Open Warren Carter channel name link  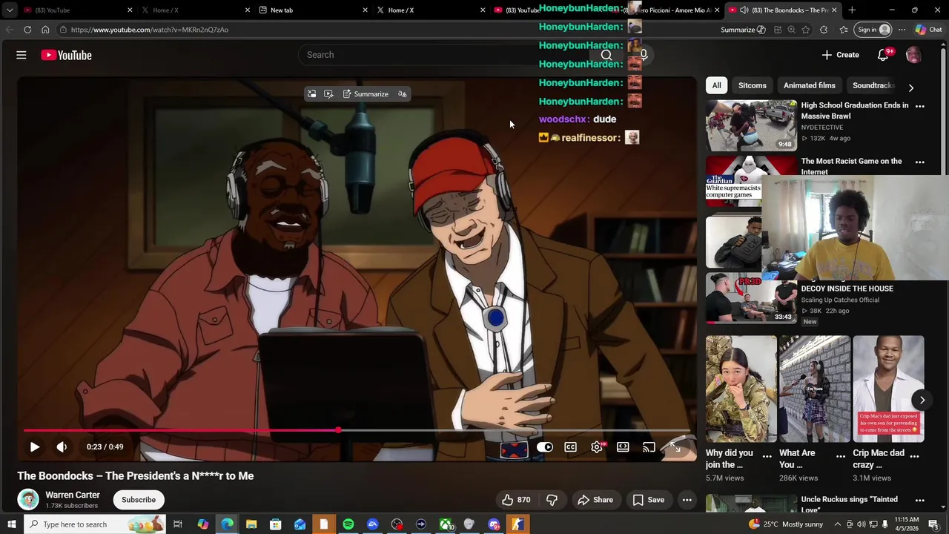(x=73, y=495)
